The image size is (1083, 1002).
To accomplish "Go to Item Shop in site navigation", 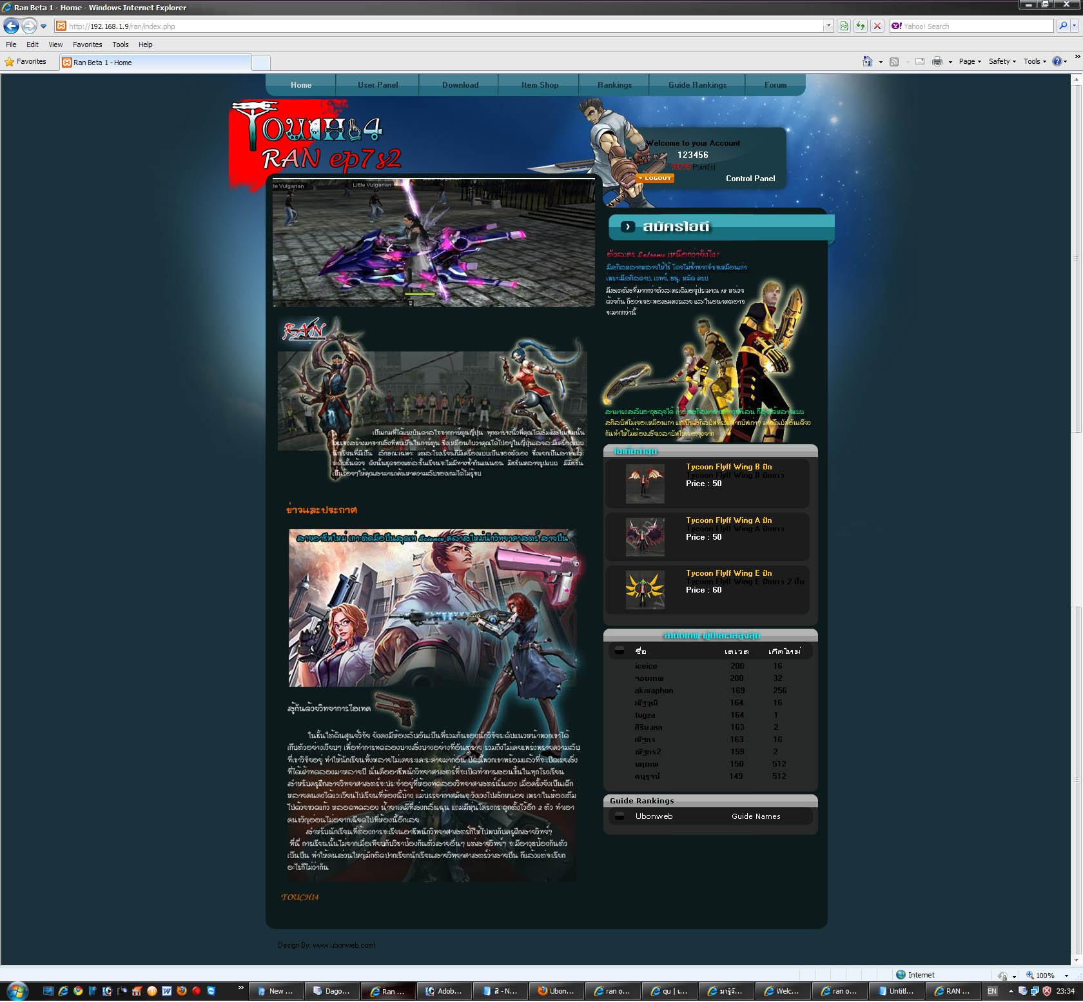I will coord(540,85).
